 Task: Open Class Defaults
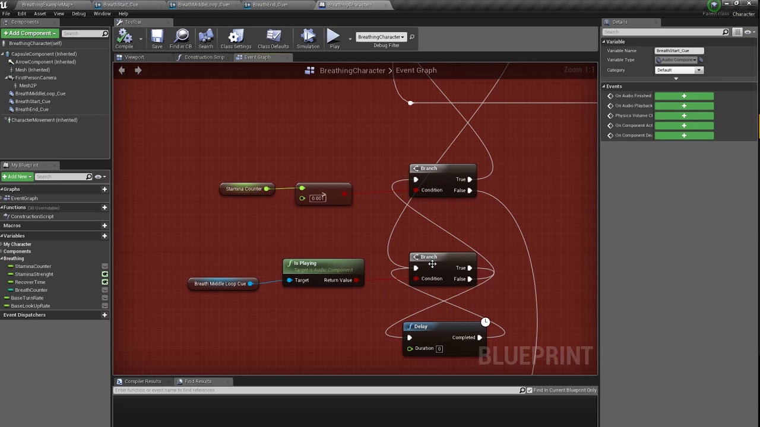[x=273, y=39]
